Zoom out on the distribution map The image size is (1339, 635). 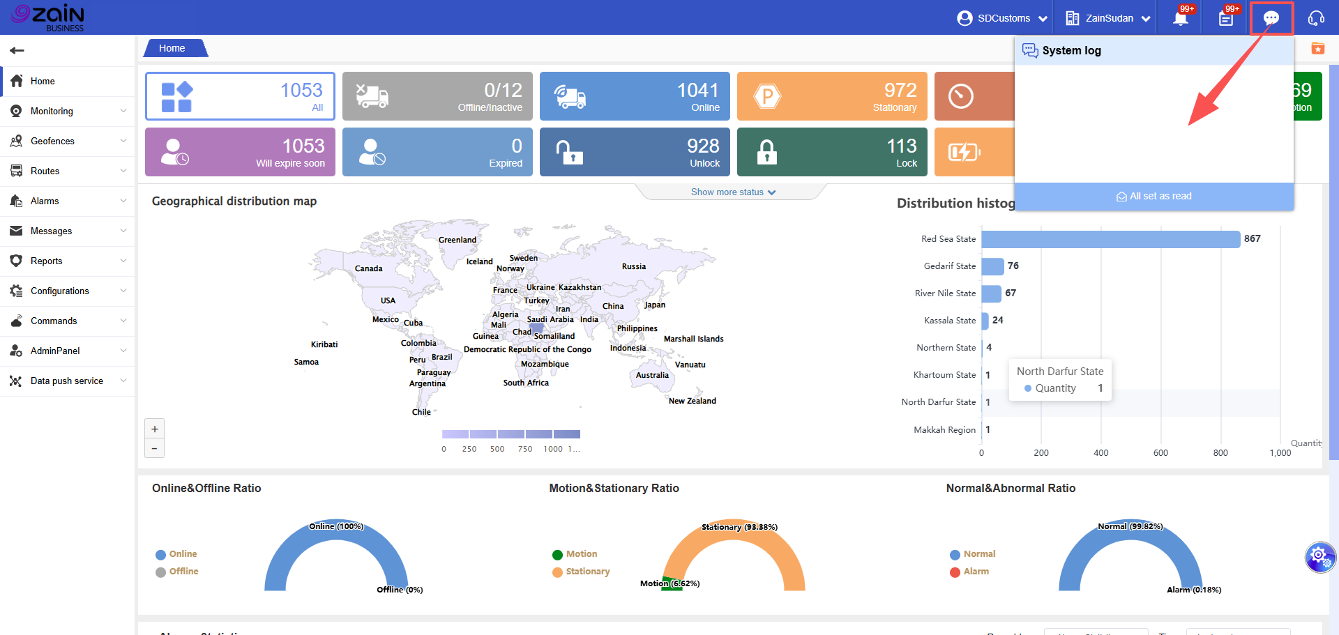coord(155,448)
